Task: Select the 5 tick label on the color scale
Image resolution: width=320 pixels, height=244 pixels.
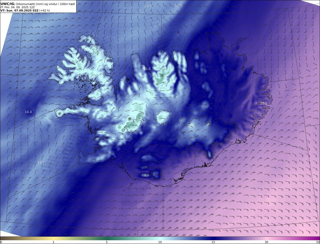Action: [x=107, y=242]
